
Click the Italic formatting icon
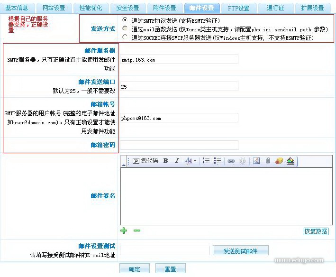[177, 161]
